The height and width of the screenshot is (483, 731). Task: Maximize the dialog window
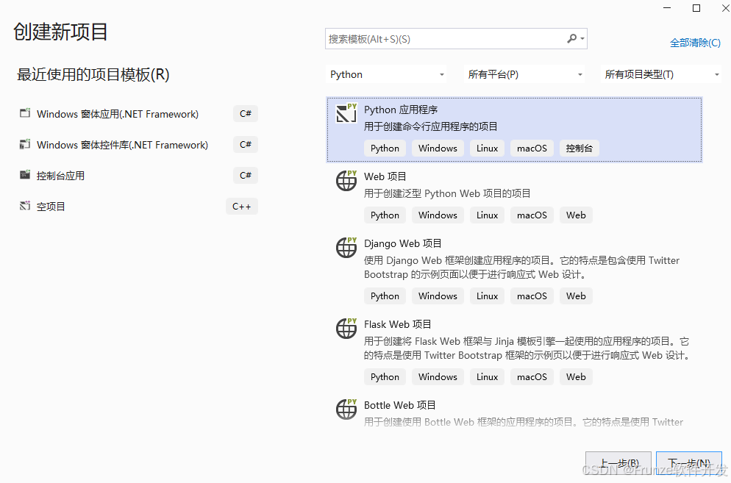pyautogui.click(x=696, y=8)
